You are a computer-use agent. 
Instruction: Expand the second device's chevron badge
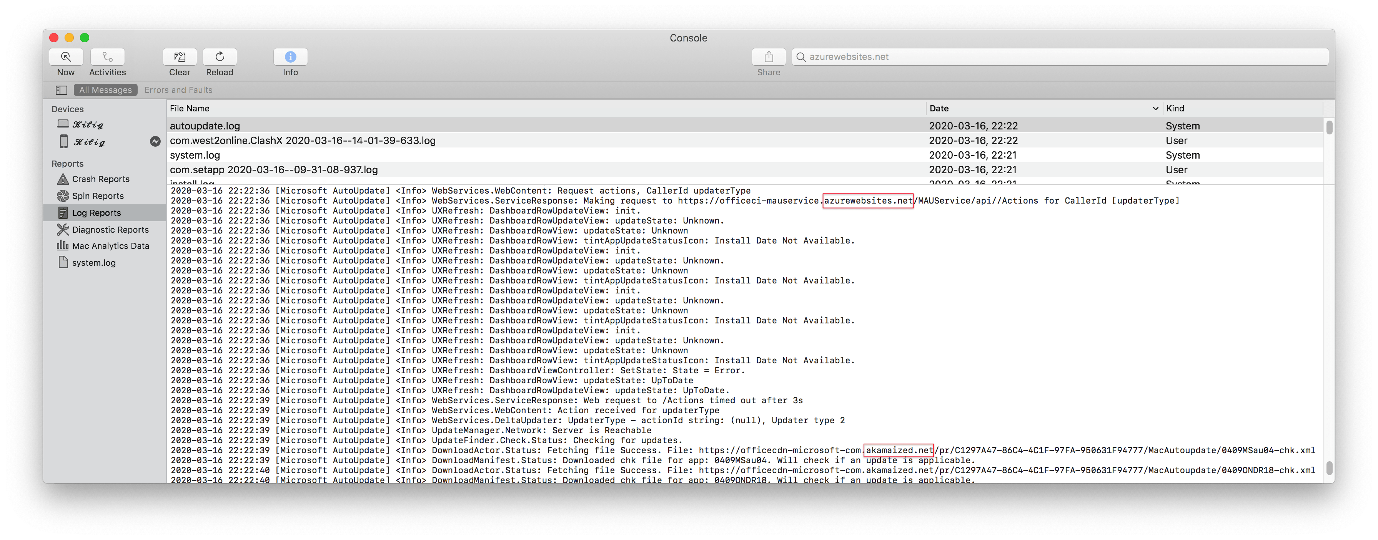155,142
